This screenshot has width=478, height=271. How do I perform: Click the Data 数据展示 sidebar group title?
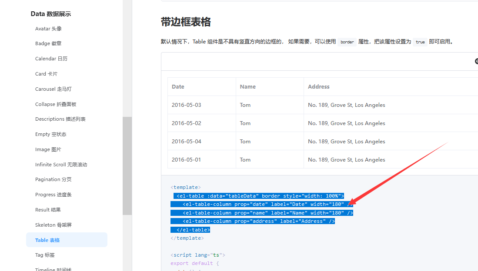[51, 14]
